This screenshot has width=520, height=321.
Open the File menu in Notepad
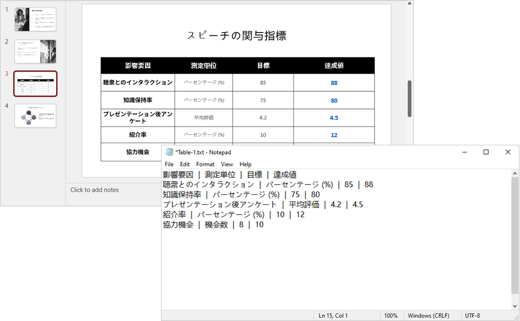pos(169,164)
